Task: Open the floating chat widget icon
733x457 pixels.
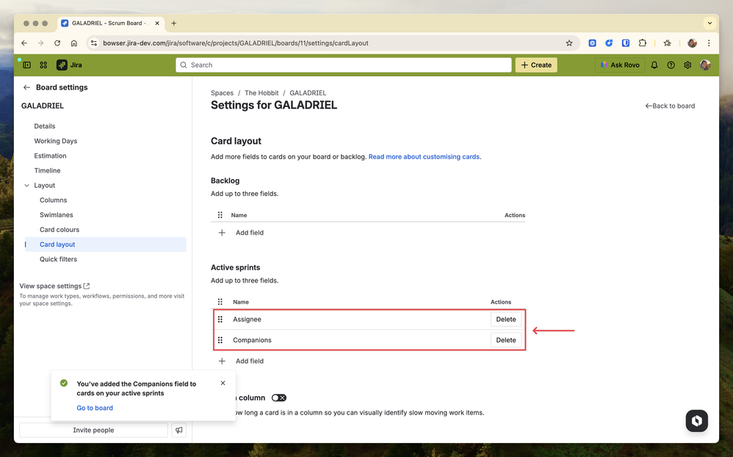Action: tap(696, 420)
